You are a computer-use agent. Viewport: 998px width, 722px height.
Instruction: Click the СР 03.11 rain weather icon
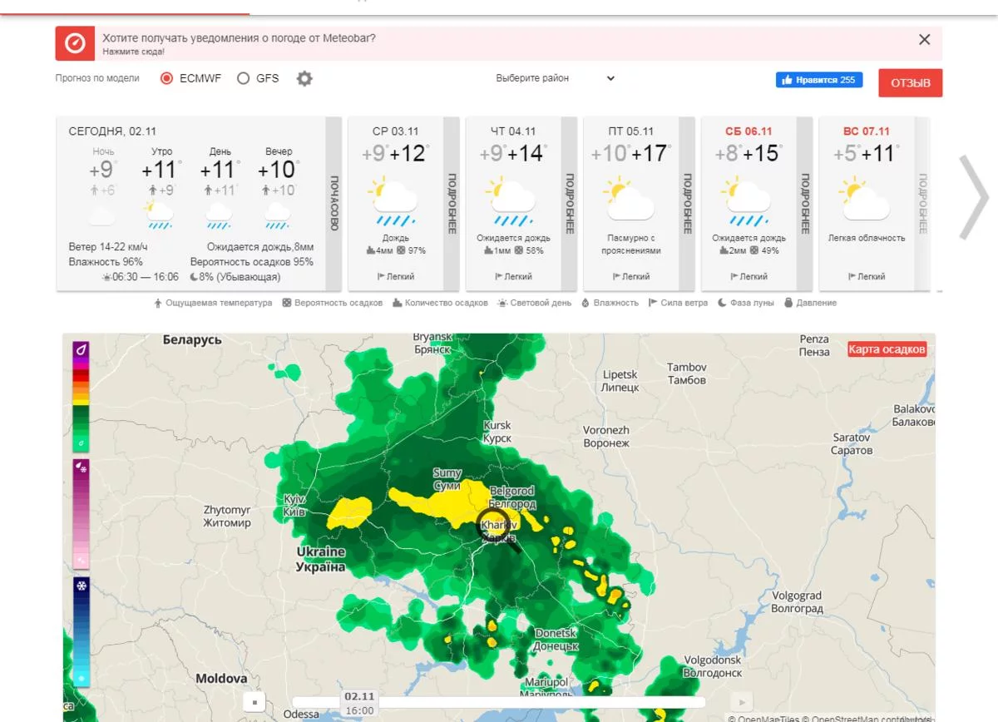(394, 201)
